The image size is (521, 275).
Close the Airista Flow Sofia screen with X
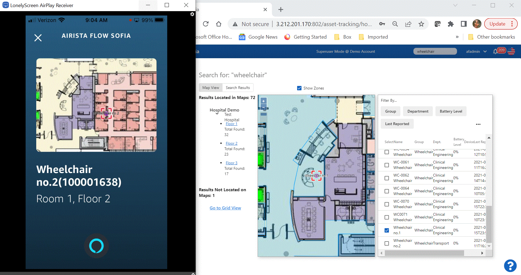[38, 38]
